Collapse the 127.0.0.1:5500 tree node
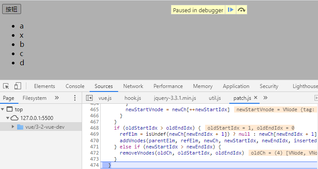The width and height of the screenshot is (318, 169). pyautogui.click(x=8, y=118)
